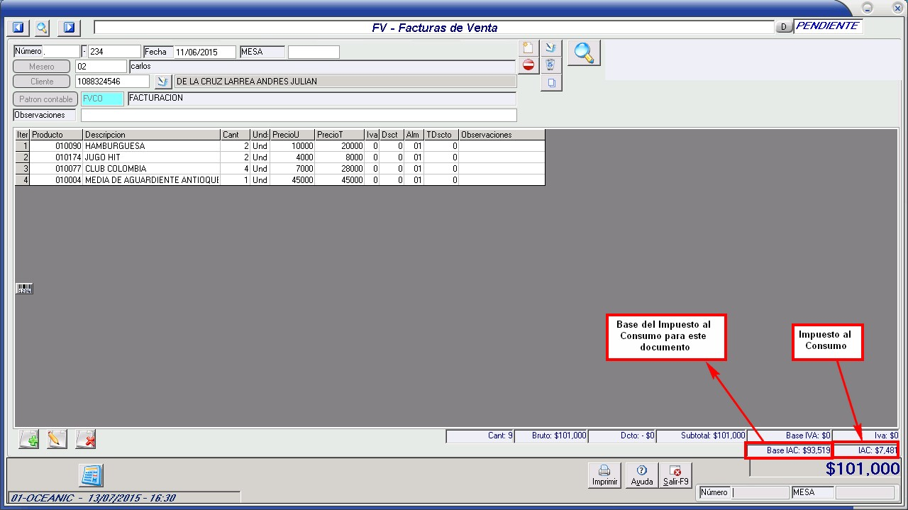Click the Observaciones text field
The width and height of the screenshot is (908, 510).
[x=298, y=115]
